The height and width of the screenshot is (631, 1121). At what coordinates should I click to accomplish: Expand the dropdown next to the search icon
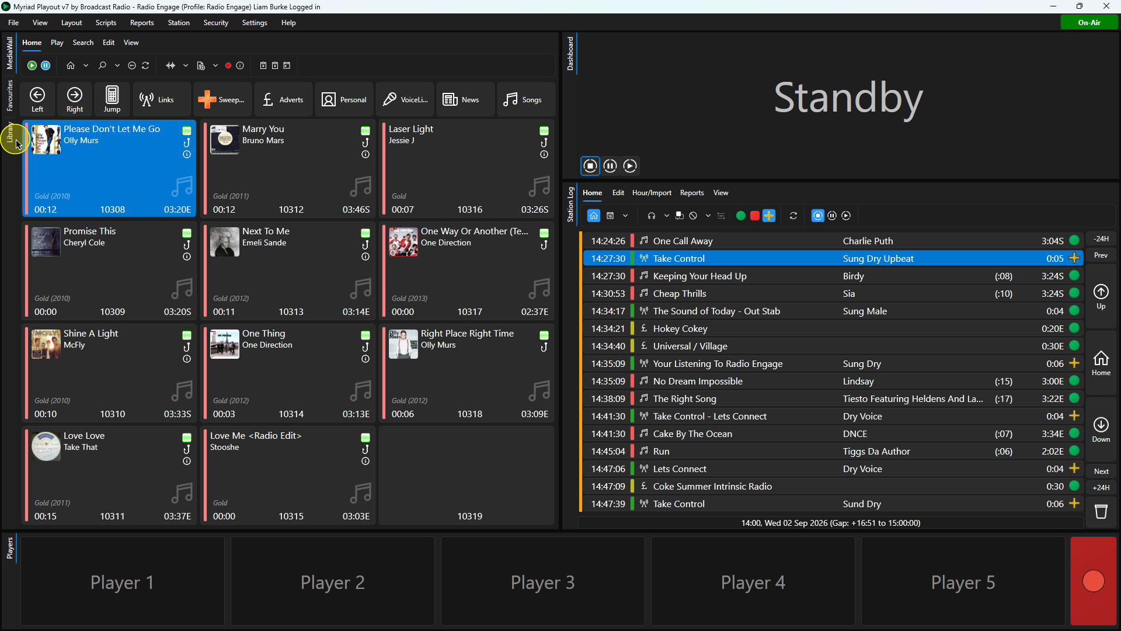point(117,65)
